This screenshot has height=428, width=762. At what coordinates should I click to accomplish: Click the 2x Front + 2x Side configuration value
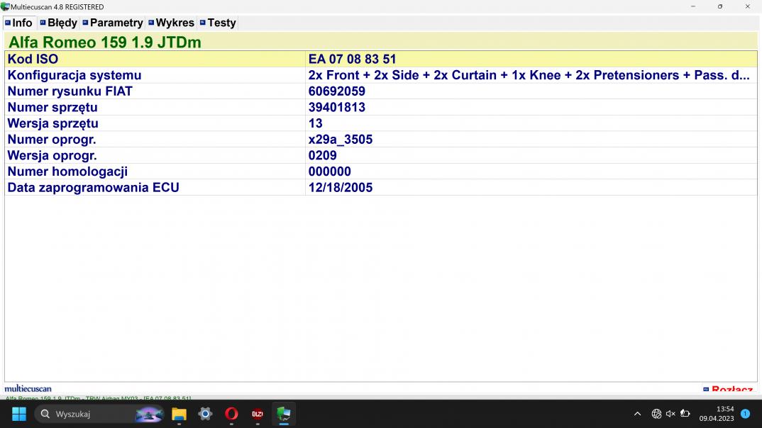(x=529, y=75)
